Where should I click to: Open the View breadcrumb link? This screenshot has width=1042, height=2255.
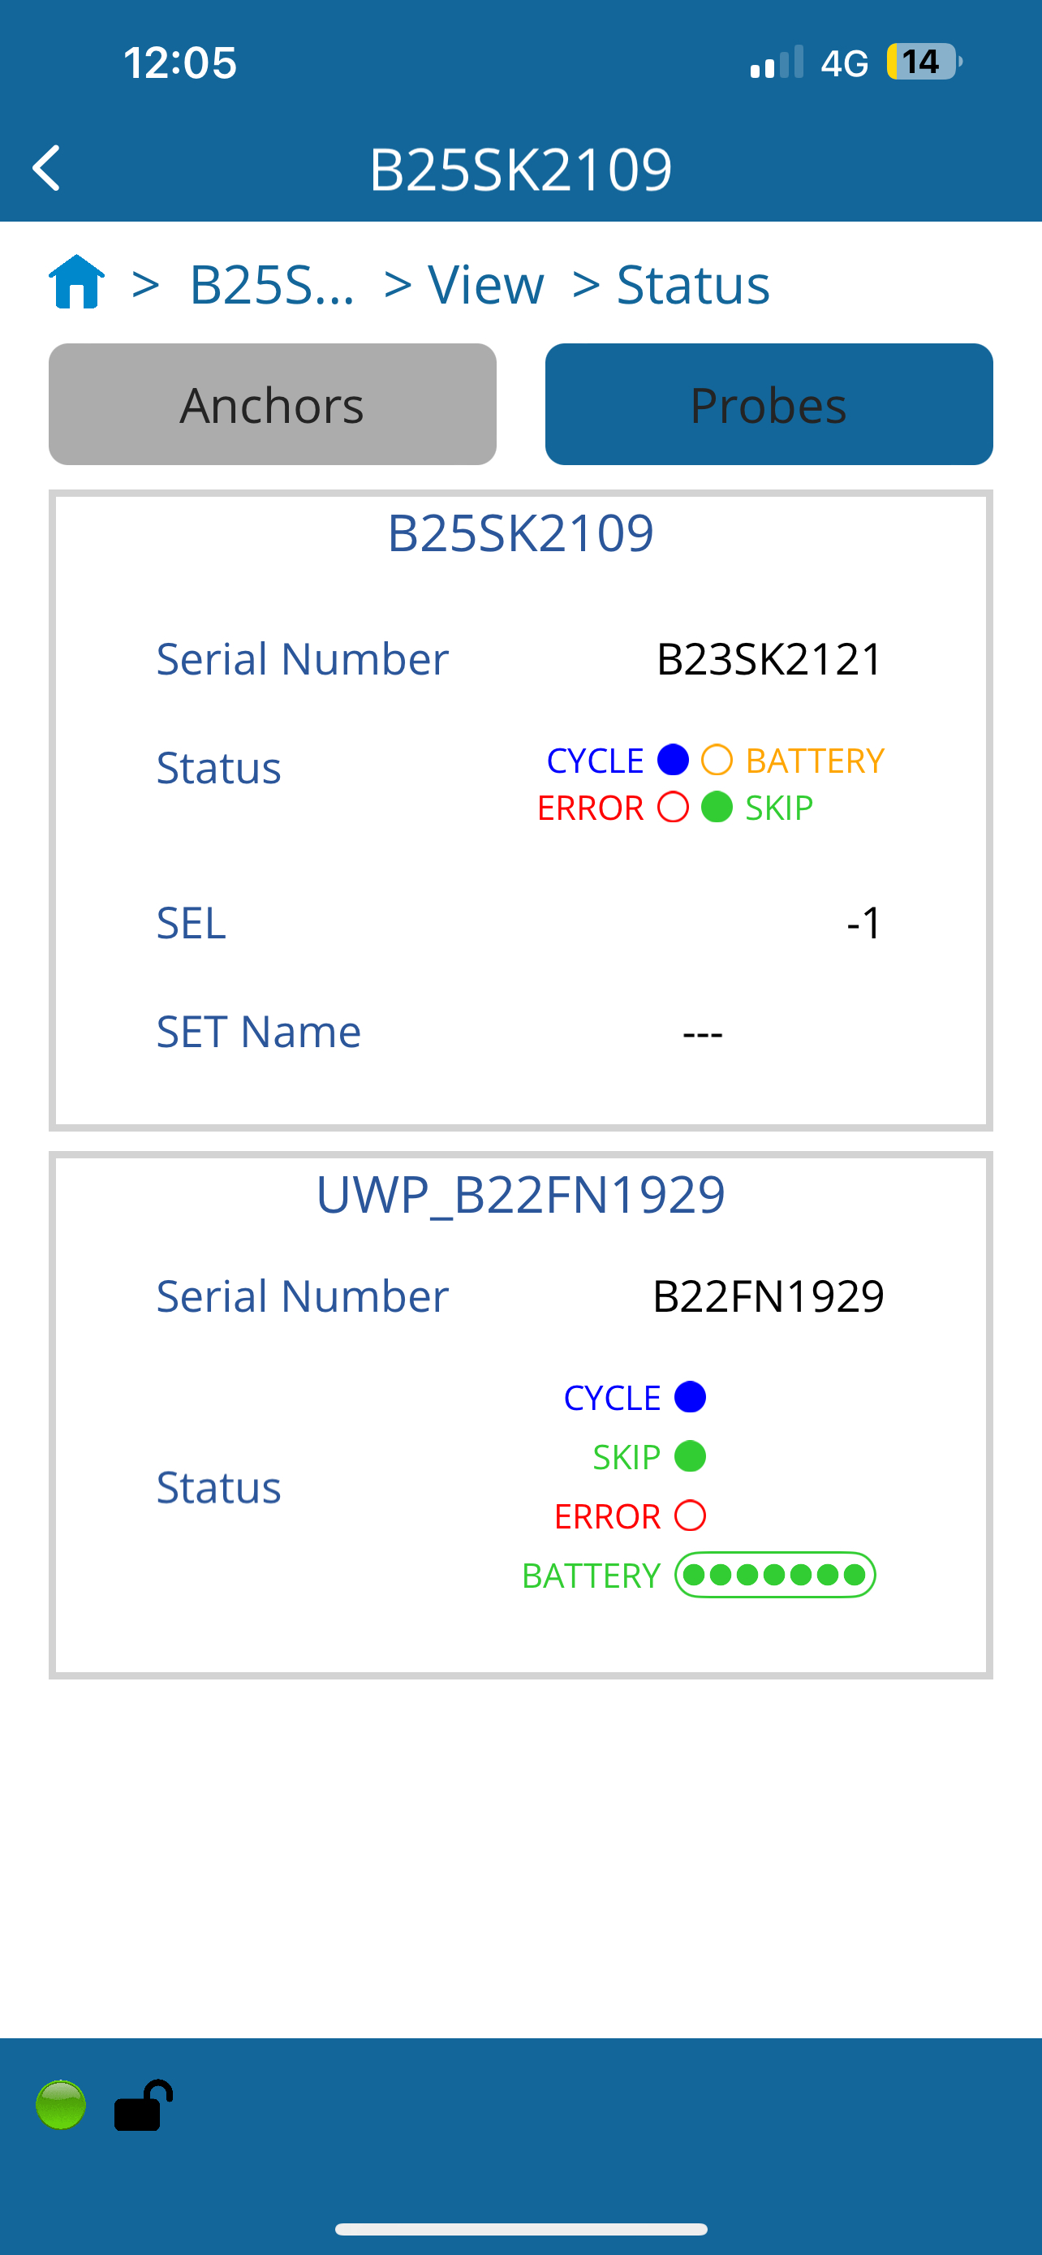tap(485, 284)
